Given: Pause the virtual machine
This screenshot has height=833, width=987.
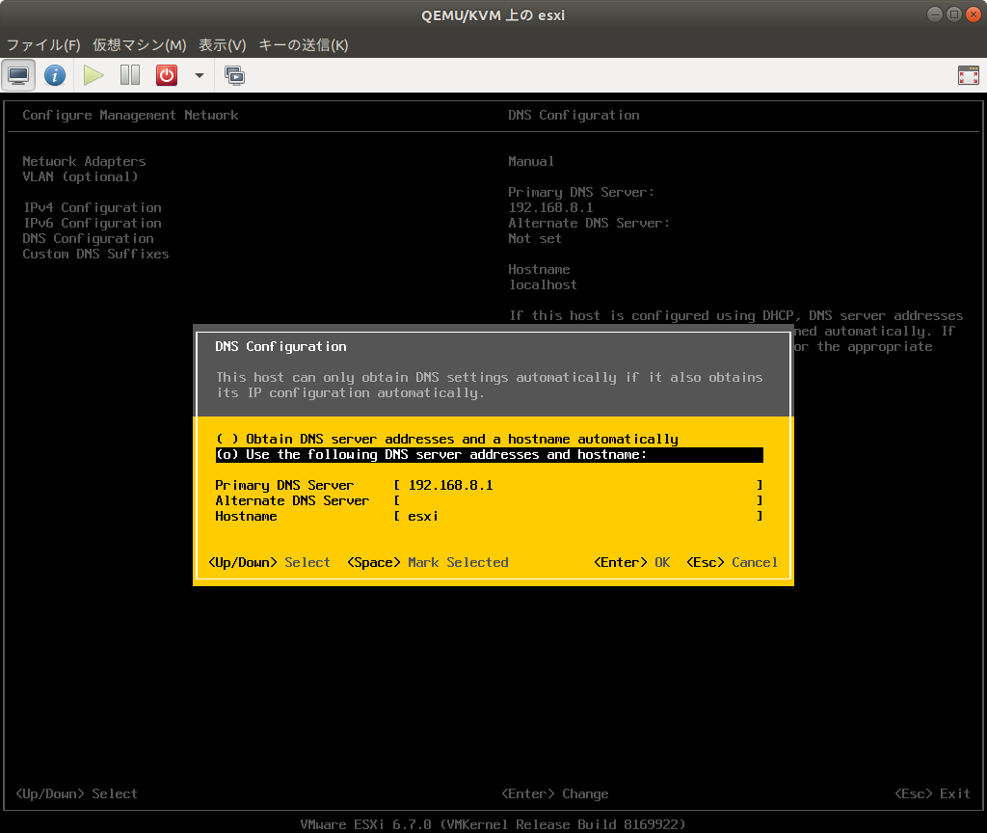Looking at the screenshot, I should tap(130, 75).
